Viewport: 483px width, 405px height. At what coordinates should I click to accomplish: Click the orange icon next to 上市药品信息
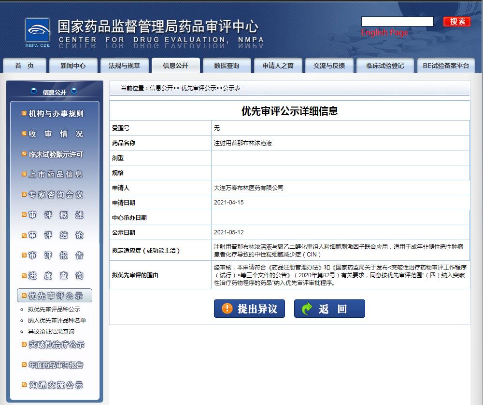[x=24, y=174]
